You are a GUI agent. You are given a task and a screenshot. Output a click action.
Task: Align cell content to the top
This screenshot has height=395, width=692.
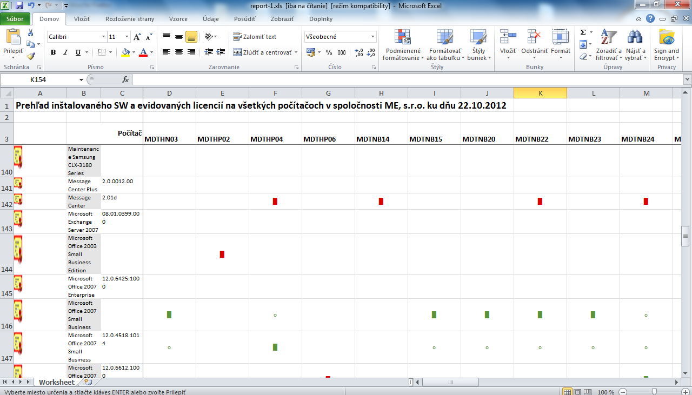[x=167, y=37]
